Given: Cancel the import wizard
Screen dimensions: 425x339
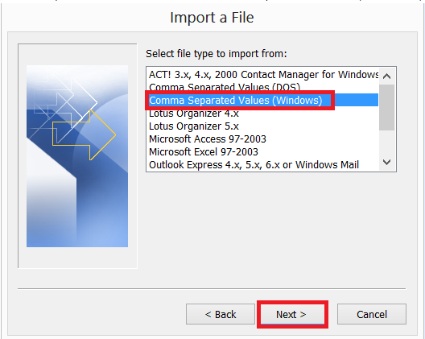Looking at the screenshot, I should (x=372, y=314).
